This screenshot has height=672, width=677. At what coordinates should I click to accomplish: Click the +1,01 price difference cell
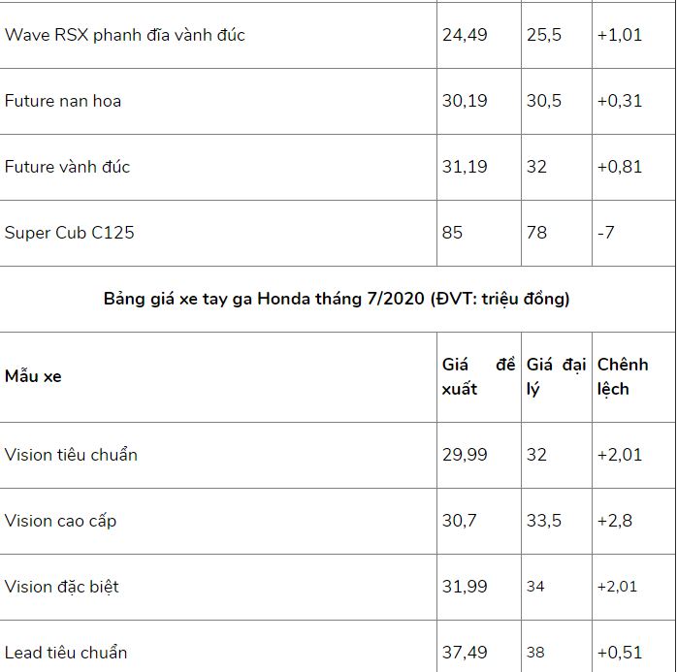pos(620,35)
